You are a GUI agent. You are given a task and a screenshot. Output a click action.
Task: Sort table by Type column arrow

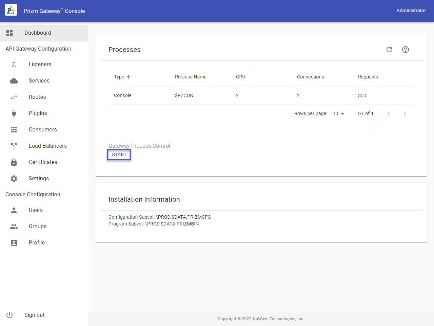(x=129, y=77)
